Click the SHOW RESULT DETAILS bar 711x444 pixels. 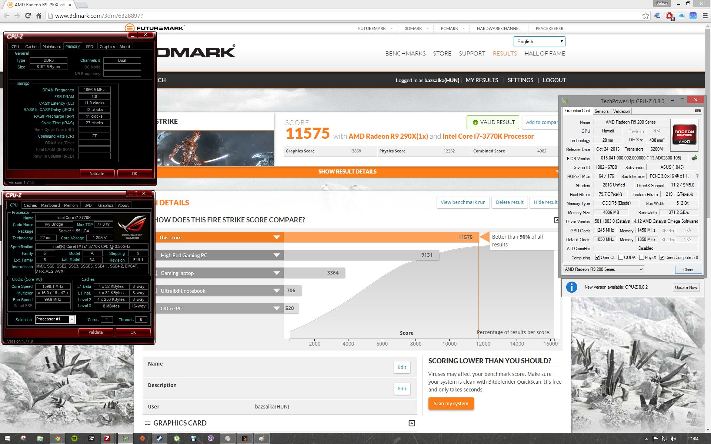coord(347,172)
